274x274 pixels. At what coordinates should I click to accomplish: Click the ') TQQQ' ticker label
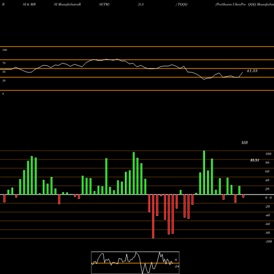point(181,4)
